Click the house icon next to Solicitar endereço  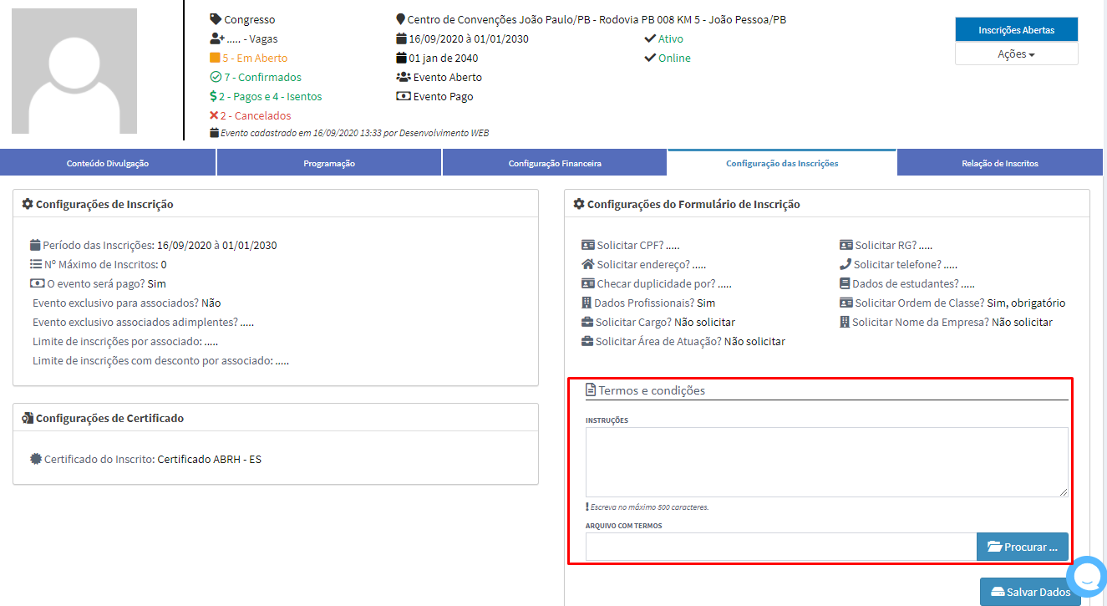587,264
